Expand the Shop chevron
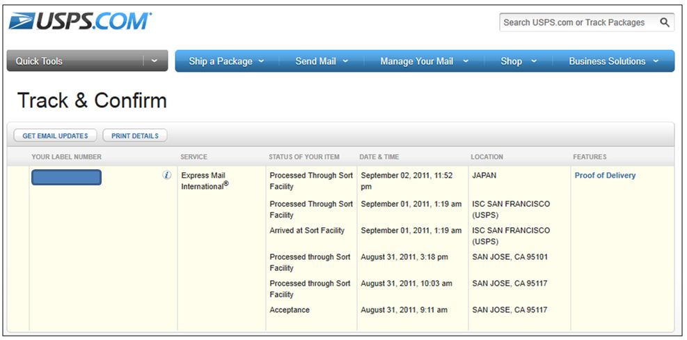The width and height of the screenshot is (687, 340). 534,61
